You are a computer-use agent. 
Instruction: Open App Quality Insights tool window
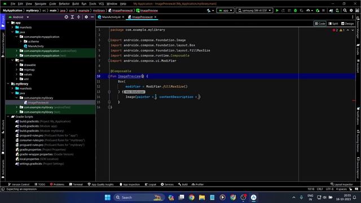tap(100, 184)
